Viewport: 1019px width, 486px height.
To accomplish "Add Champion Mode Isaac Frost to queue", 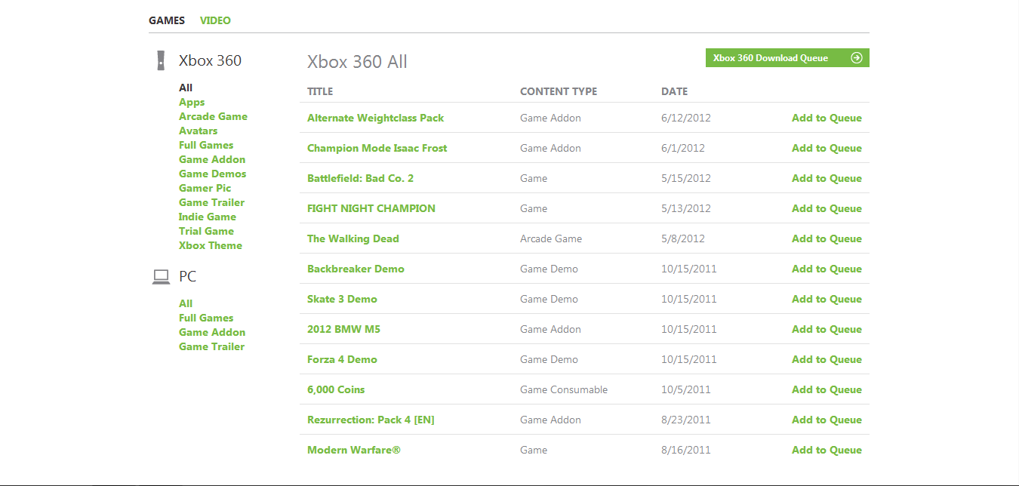I will tap(827, 148).
